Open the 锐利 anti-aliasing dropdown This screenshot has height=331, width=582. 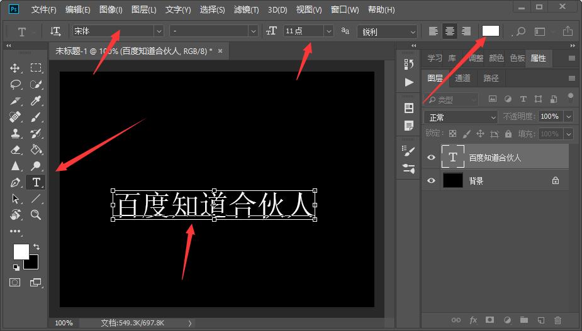click(387, 32)
